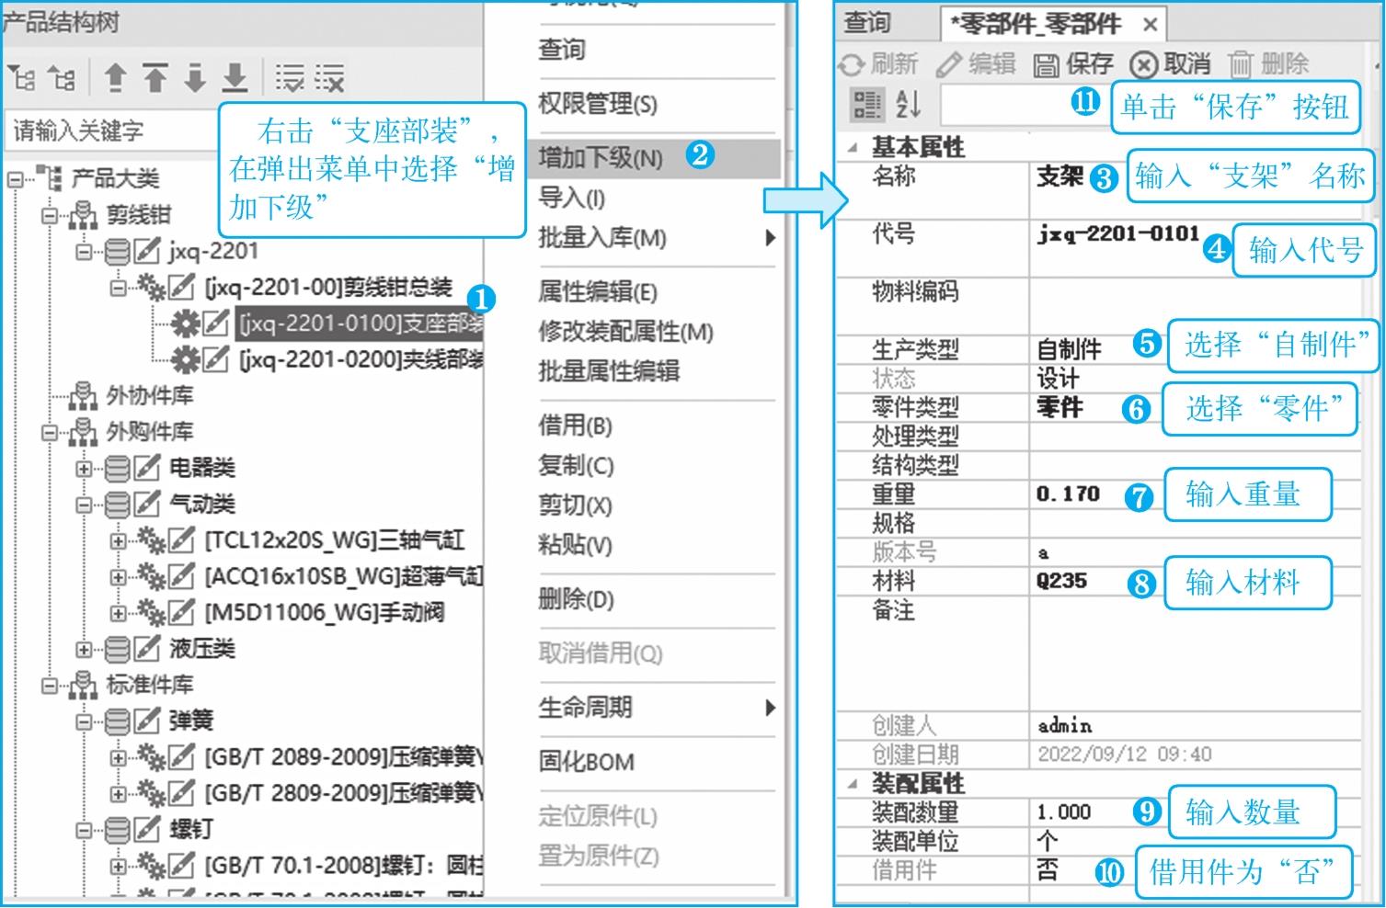Image resolution: width=1386 pixels, height=908 pixels.
Task: Select the [jxq-2201-0100]支座部装 tree node
Action: point(360,323)
